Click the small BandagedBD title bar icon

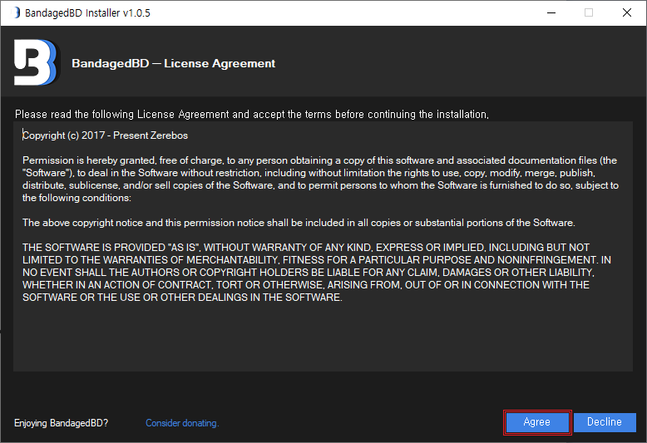click(x=16, y=12)
